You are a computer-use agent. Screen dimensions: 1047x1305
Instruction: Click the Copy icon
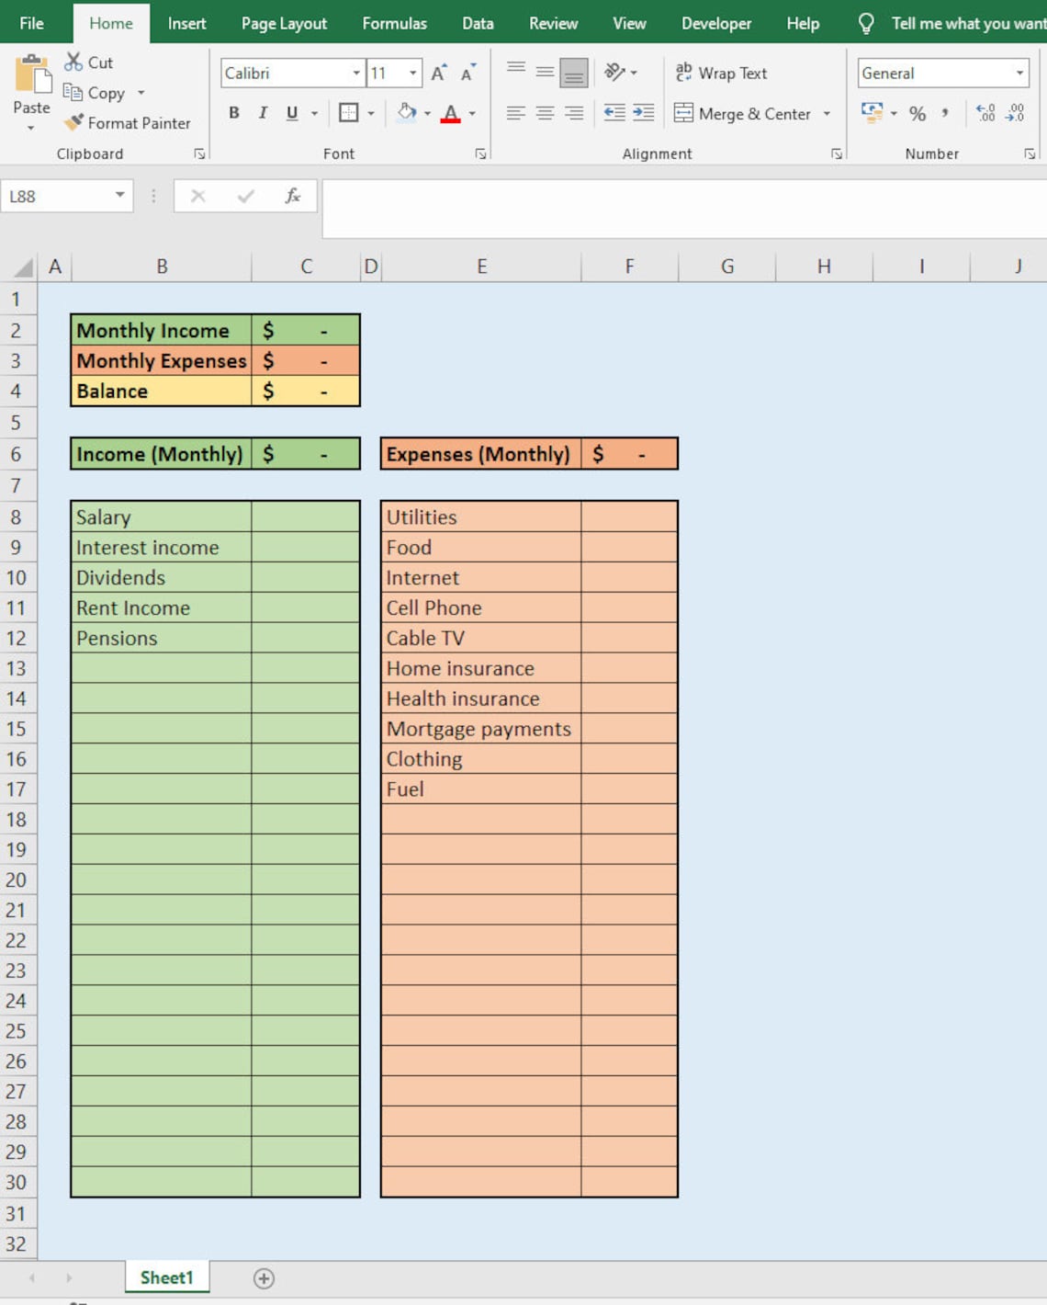click(73, 93)
